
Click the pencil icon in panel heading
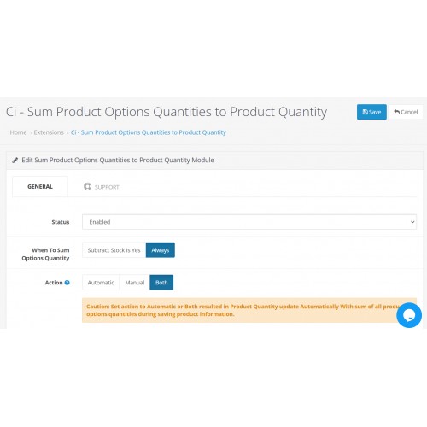(15, 161)
